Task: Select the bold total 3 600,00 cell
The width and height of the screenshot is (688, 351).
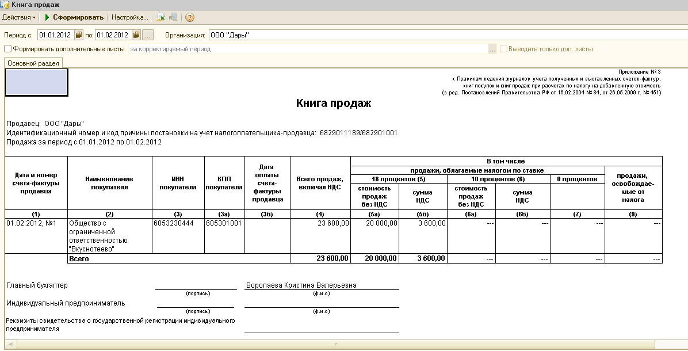Action: click(x=423, y=258)
